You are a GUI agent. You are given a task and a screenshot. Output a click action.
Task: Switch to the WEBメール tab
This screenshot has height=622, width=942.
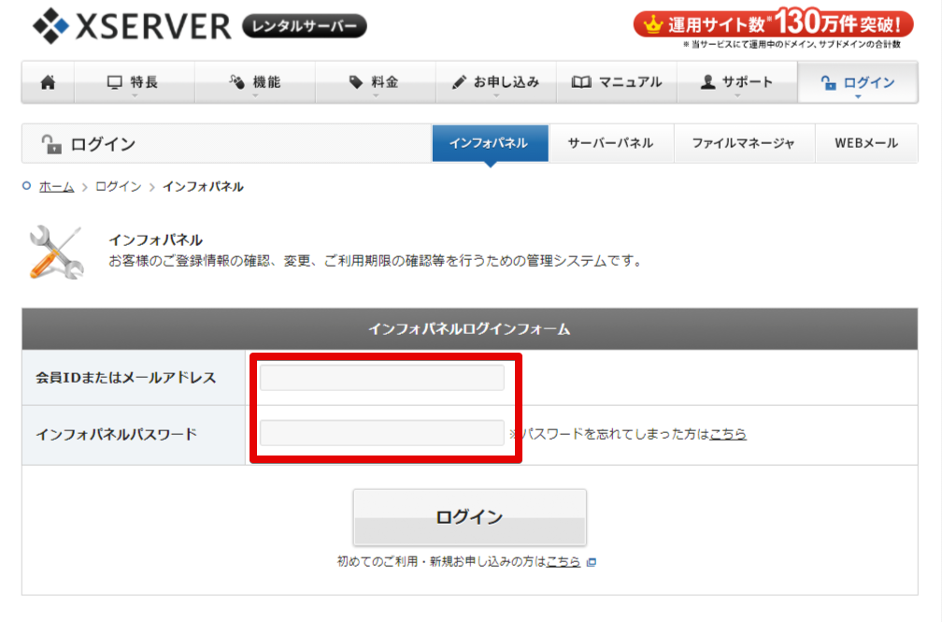pos(866,143)
